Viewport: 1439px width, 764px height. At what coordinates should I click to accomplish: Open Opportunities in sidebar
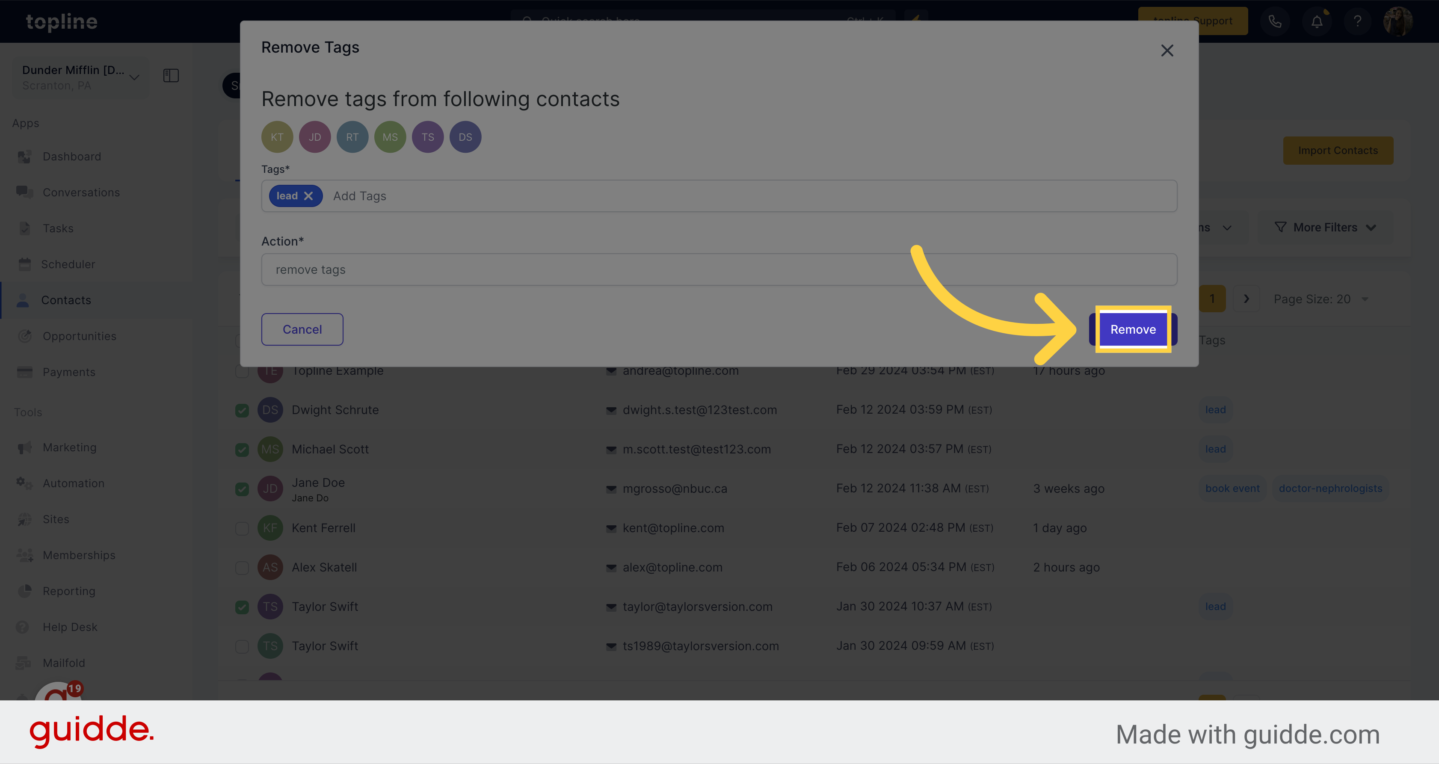pyautogui.click(x=80, y=335)
